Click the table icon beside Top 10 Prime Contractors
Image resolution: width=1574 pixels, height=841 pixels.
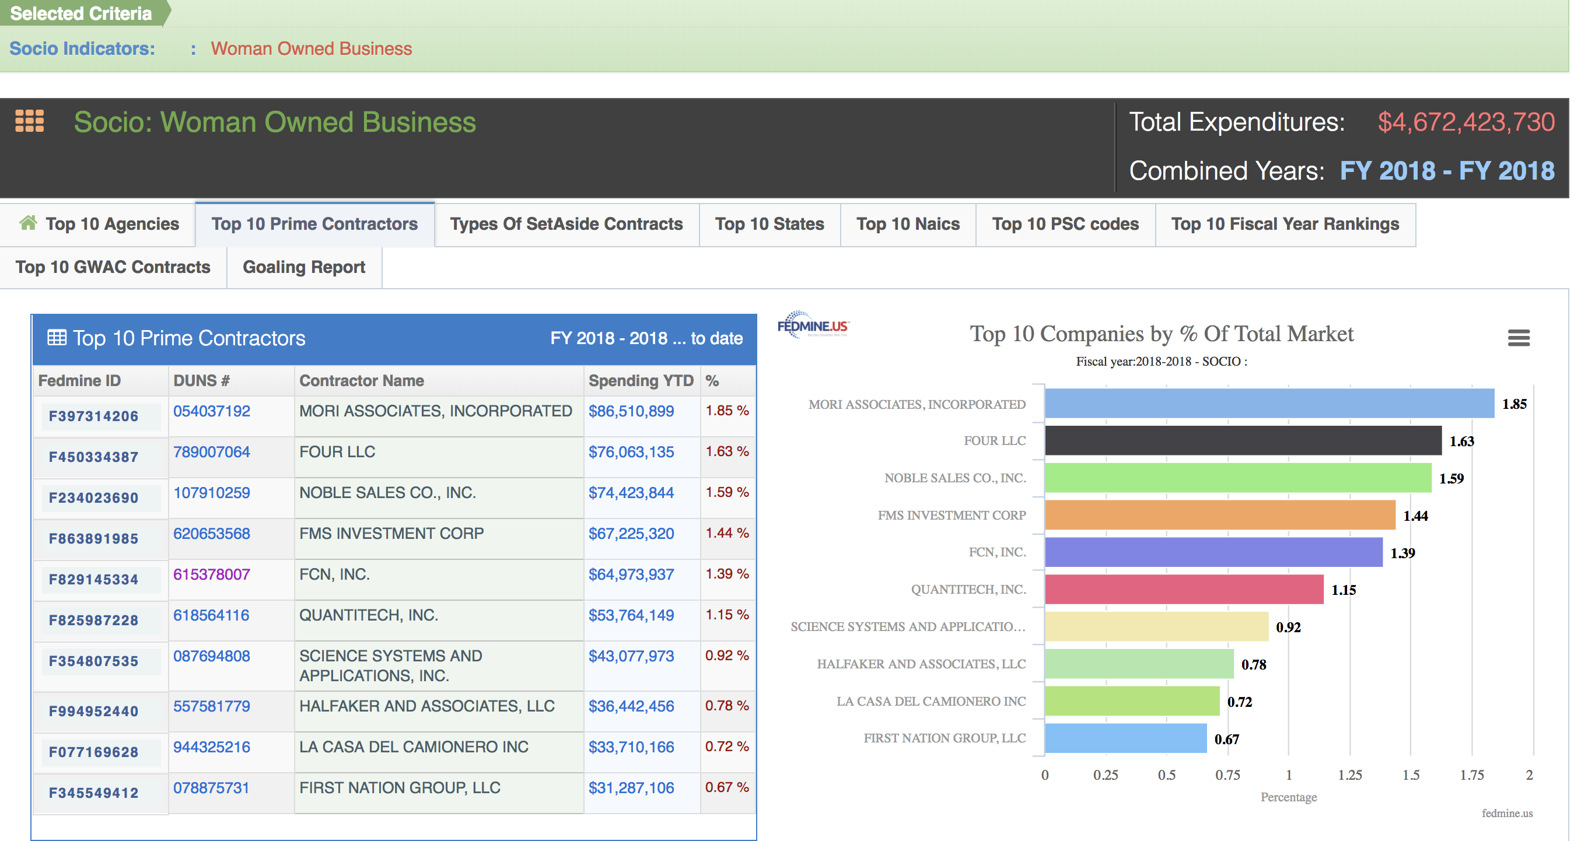coord(56,337)
